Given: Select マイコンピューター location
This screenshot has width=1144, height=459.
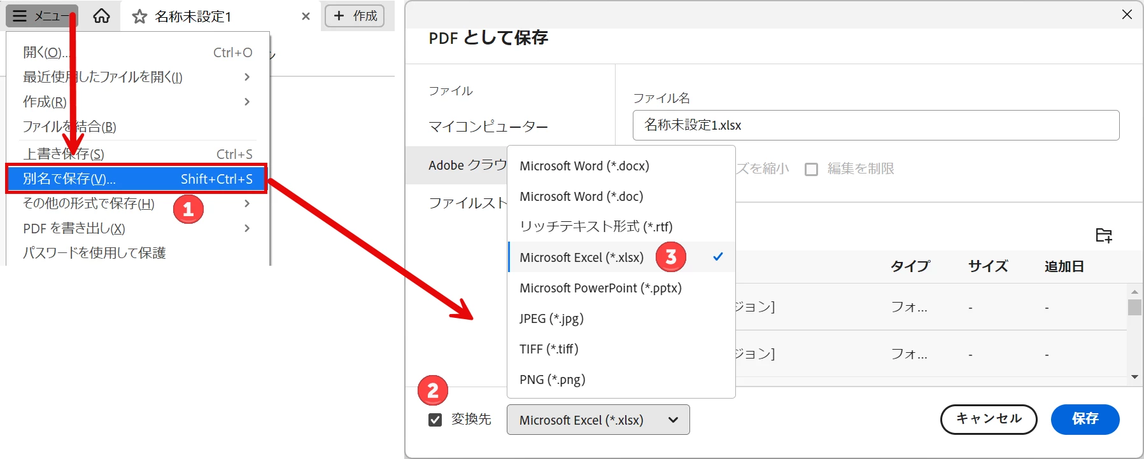Looking at the screenshot, I should coord(488,127).
